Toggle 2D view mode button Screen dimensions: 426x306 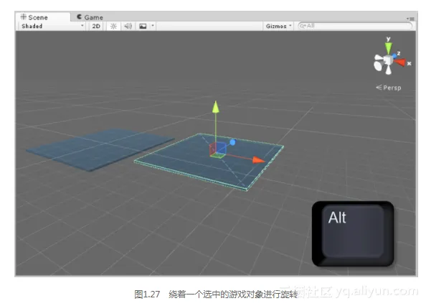[x=96, y=26]
